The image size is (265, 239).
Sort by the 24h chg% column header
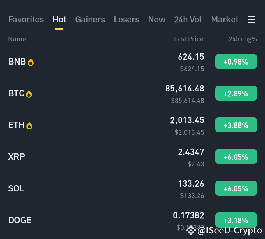pyautogui.click(x=243, y=39)
